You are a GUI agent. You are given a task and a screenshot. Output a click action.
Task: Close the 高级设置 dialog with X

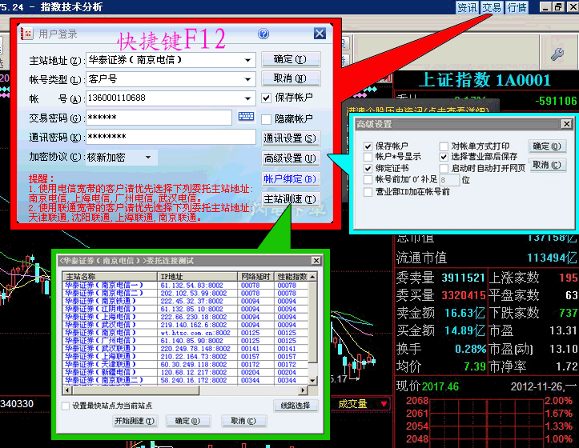click(x=566, y=124)
